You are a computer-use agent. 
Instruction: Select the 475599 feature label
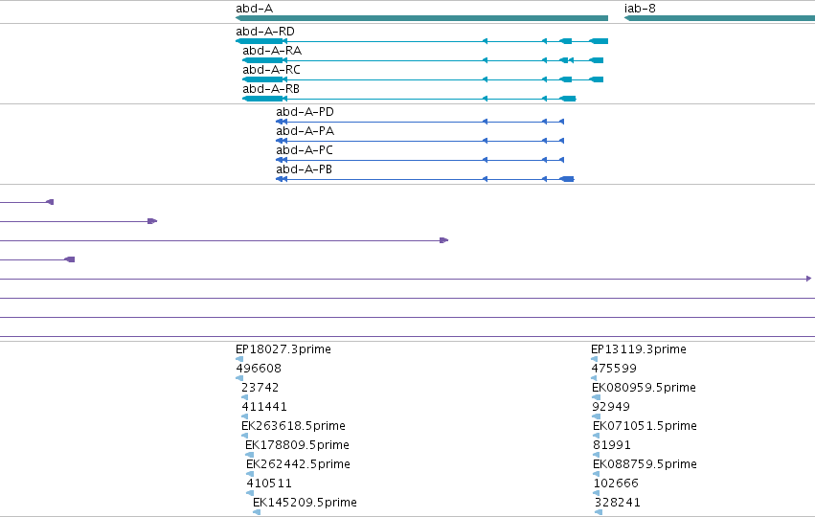coord(614,369)
